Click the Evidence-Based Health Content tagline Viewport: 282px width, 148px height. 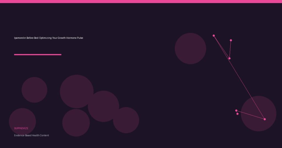(31, 135)
